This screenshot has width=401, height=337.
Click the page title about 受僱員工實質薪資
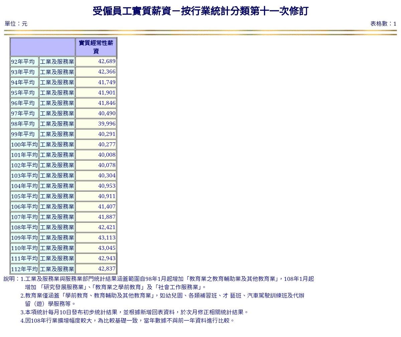pyautogui.click(x=200, y=11)
